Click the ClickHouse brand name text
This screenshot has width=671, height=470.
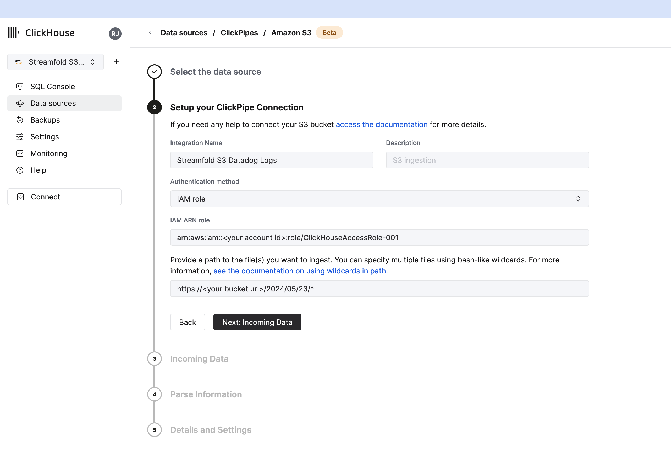pyautogui.click(x=50, y=33)
